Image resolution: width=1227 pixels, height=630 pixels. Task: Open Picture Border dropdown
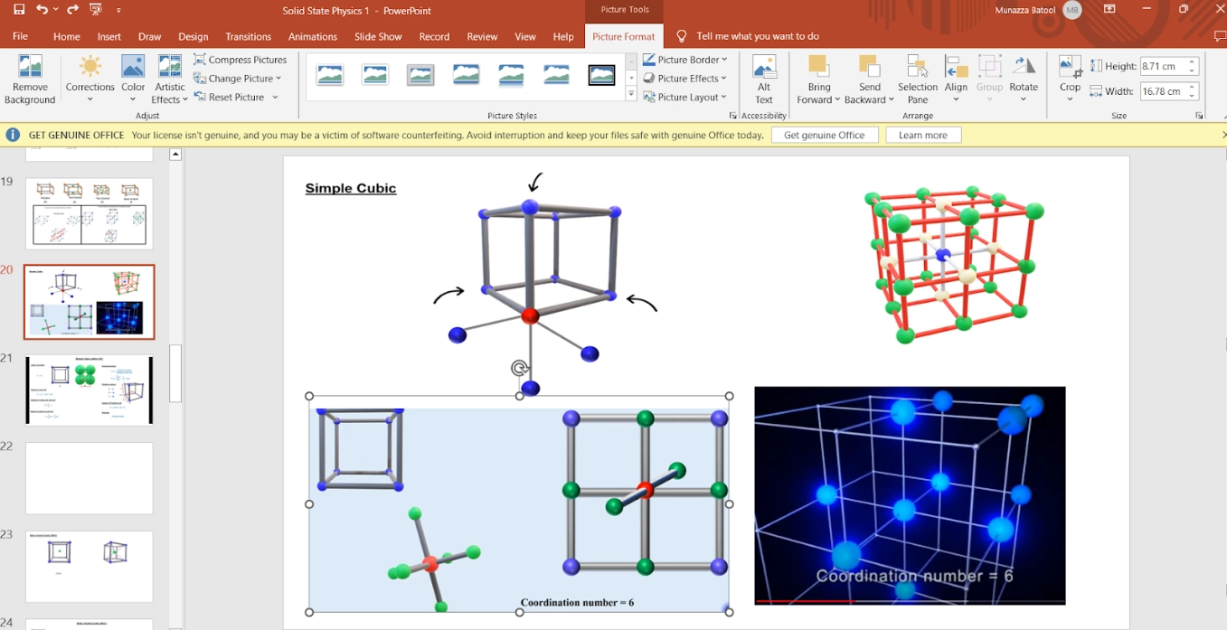685,60
